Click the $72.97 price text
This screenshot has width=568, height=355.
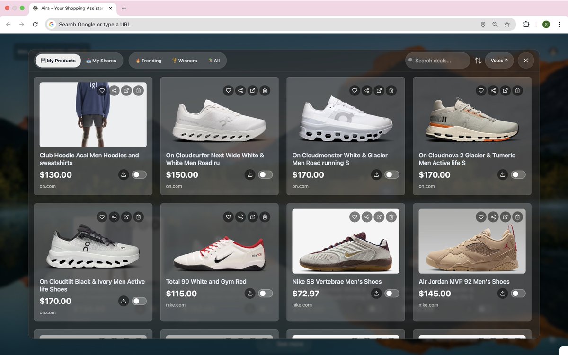point(306,294)
